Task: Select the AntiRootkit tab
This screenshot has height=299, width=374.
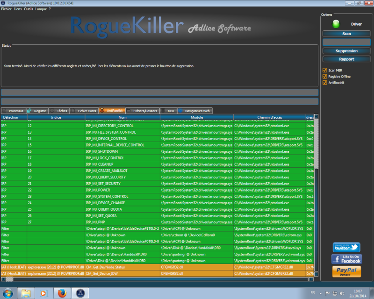Action: [x=112, y=110]
